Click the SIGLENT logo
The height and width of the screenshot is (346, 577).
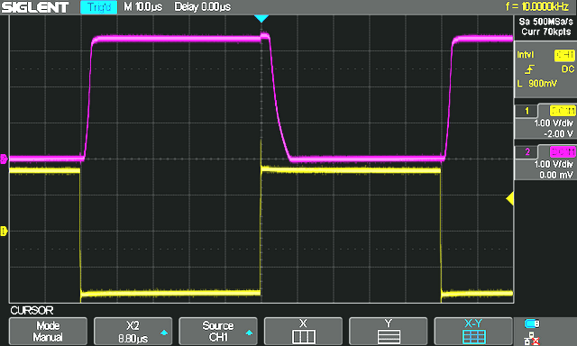tap(35, 7)
